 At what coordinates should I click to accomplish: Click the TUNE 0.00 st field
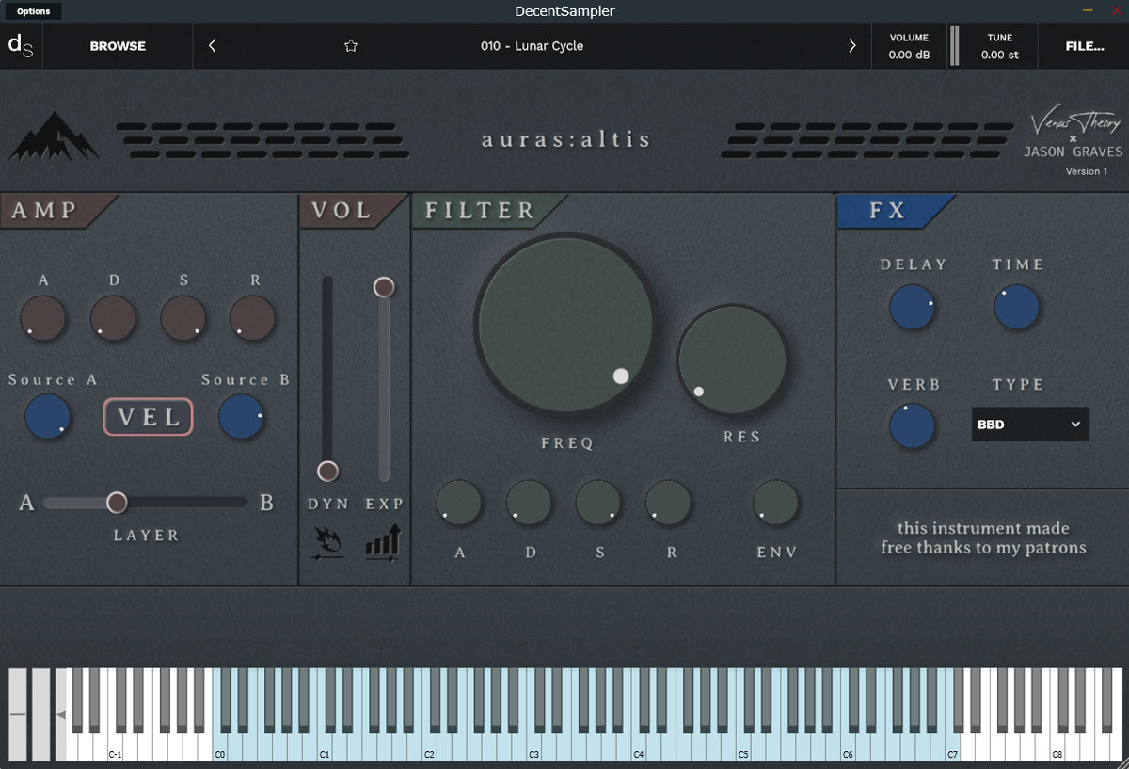coord(999,46)
